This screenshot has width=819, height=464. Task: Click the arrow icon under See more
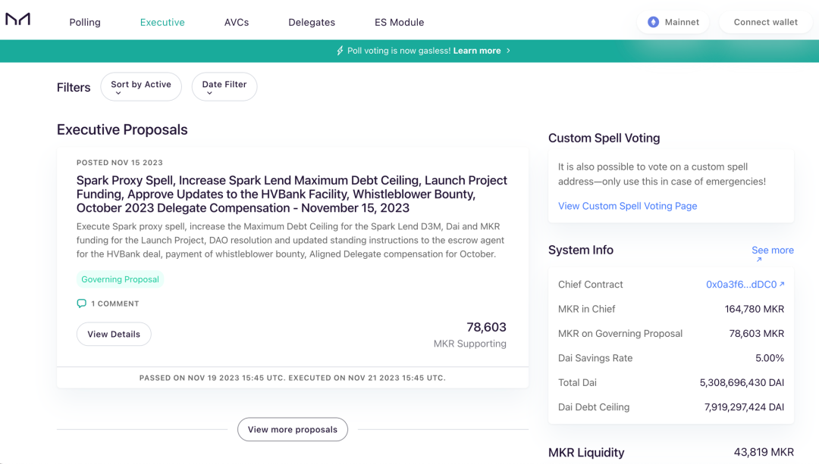[x=759, y=259]
